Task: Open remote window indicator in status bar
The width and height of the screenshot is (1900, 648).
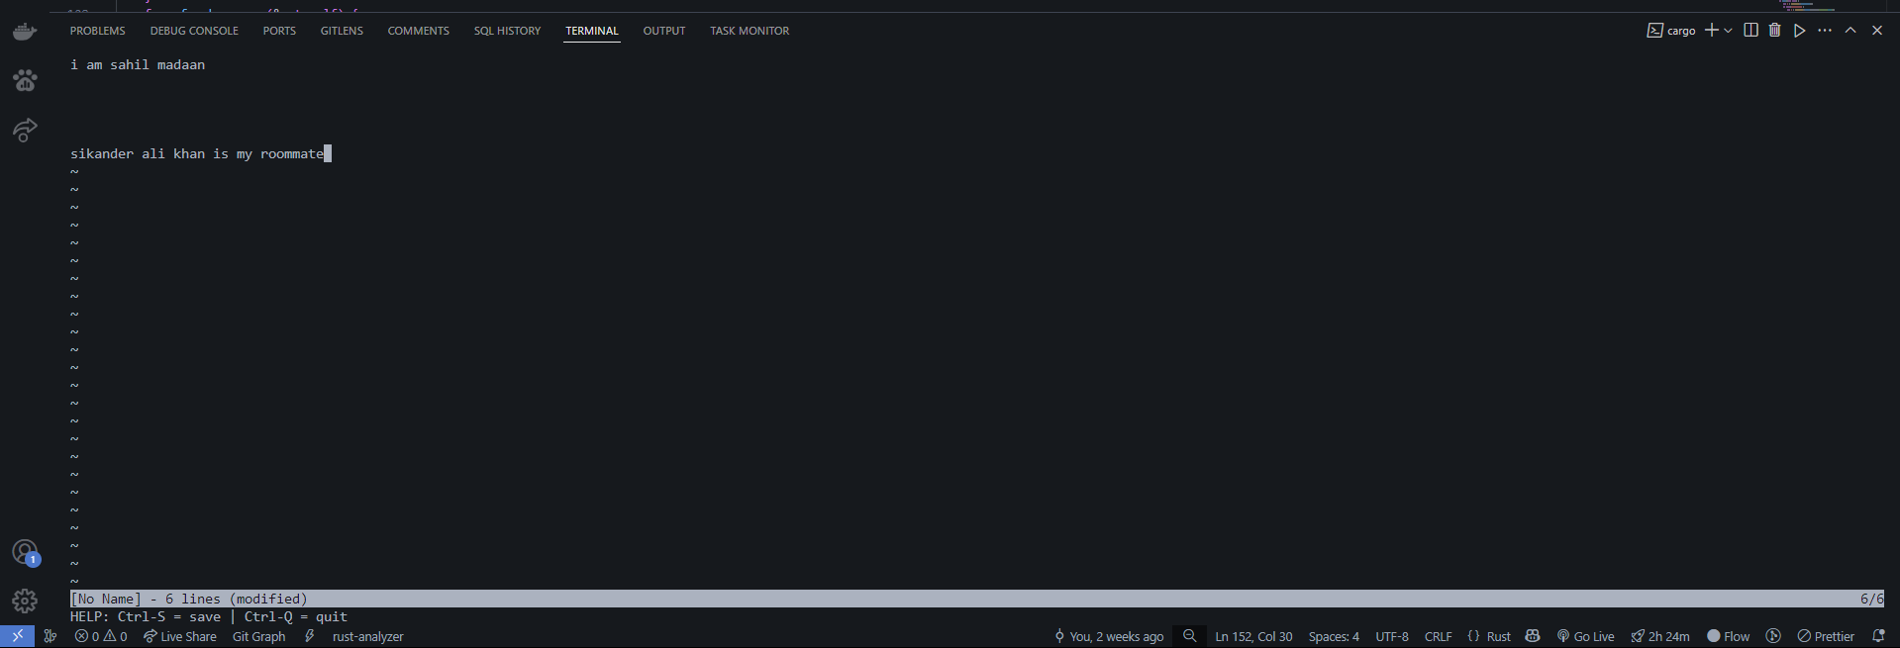Action: tap(17, 636)
